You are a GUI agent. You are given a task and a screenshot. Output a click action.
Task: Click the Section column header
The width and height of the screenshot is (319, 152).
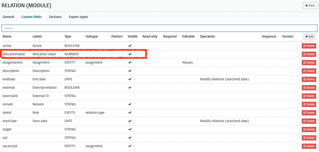pos(288,37)
